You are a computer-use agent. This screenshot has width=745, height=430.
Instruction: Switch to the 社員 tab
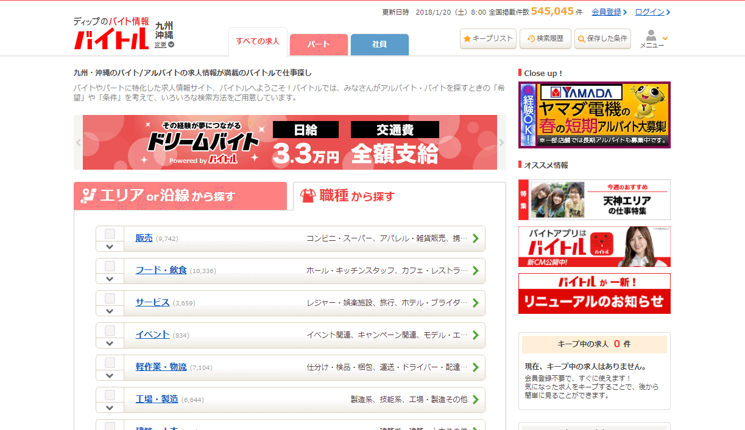coord(380,44)
